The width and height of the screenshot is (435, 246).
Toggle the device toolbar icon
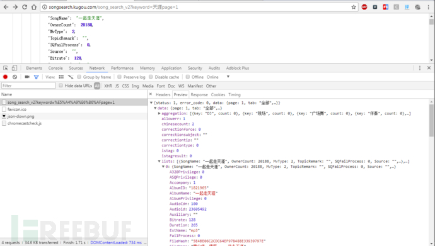tap(14, 68)
